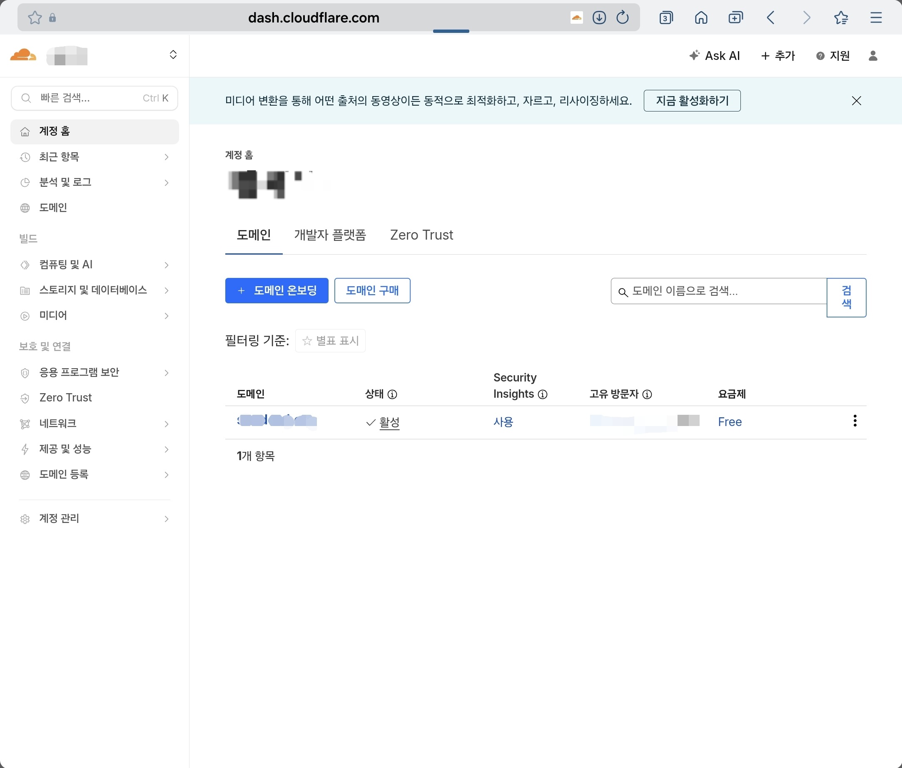This screenshot has height=768, width=902.
Task: Open the browser tabs count icon
Action: (x=665, y=18)
